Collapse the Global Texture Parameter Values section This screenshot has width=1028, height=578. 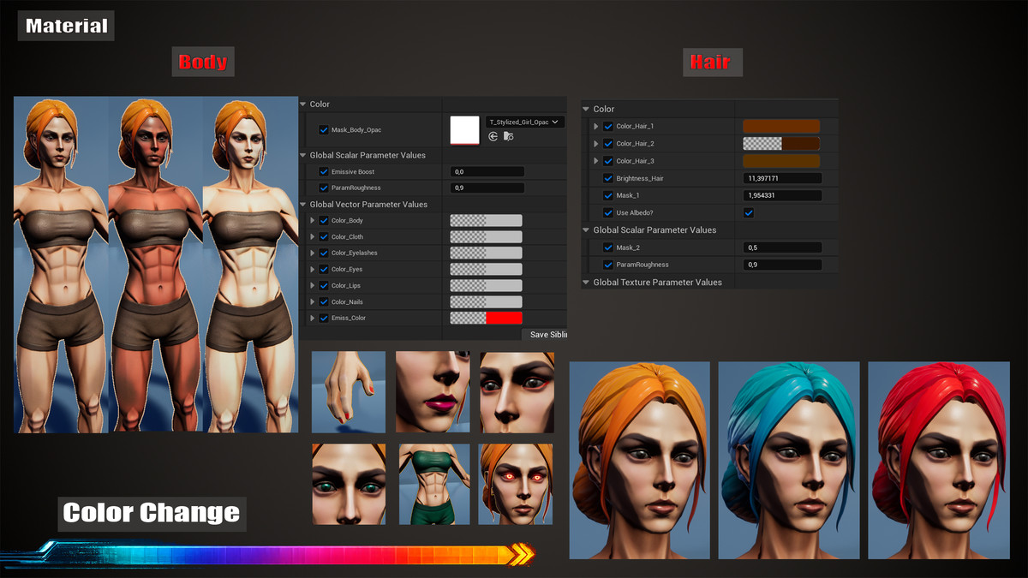587,283
